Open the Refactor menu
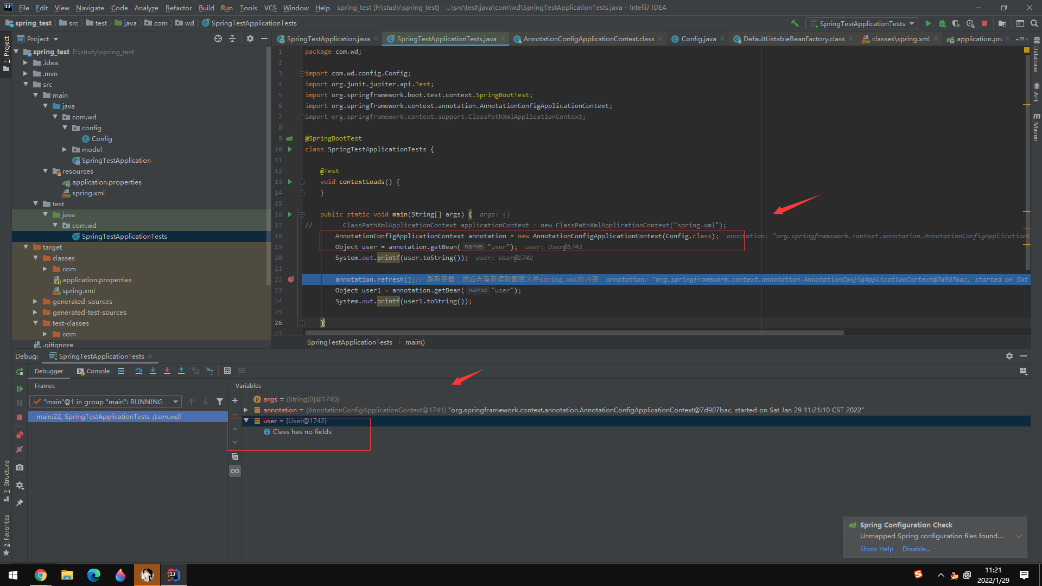 pos(179,8)
